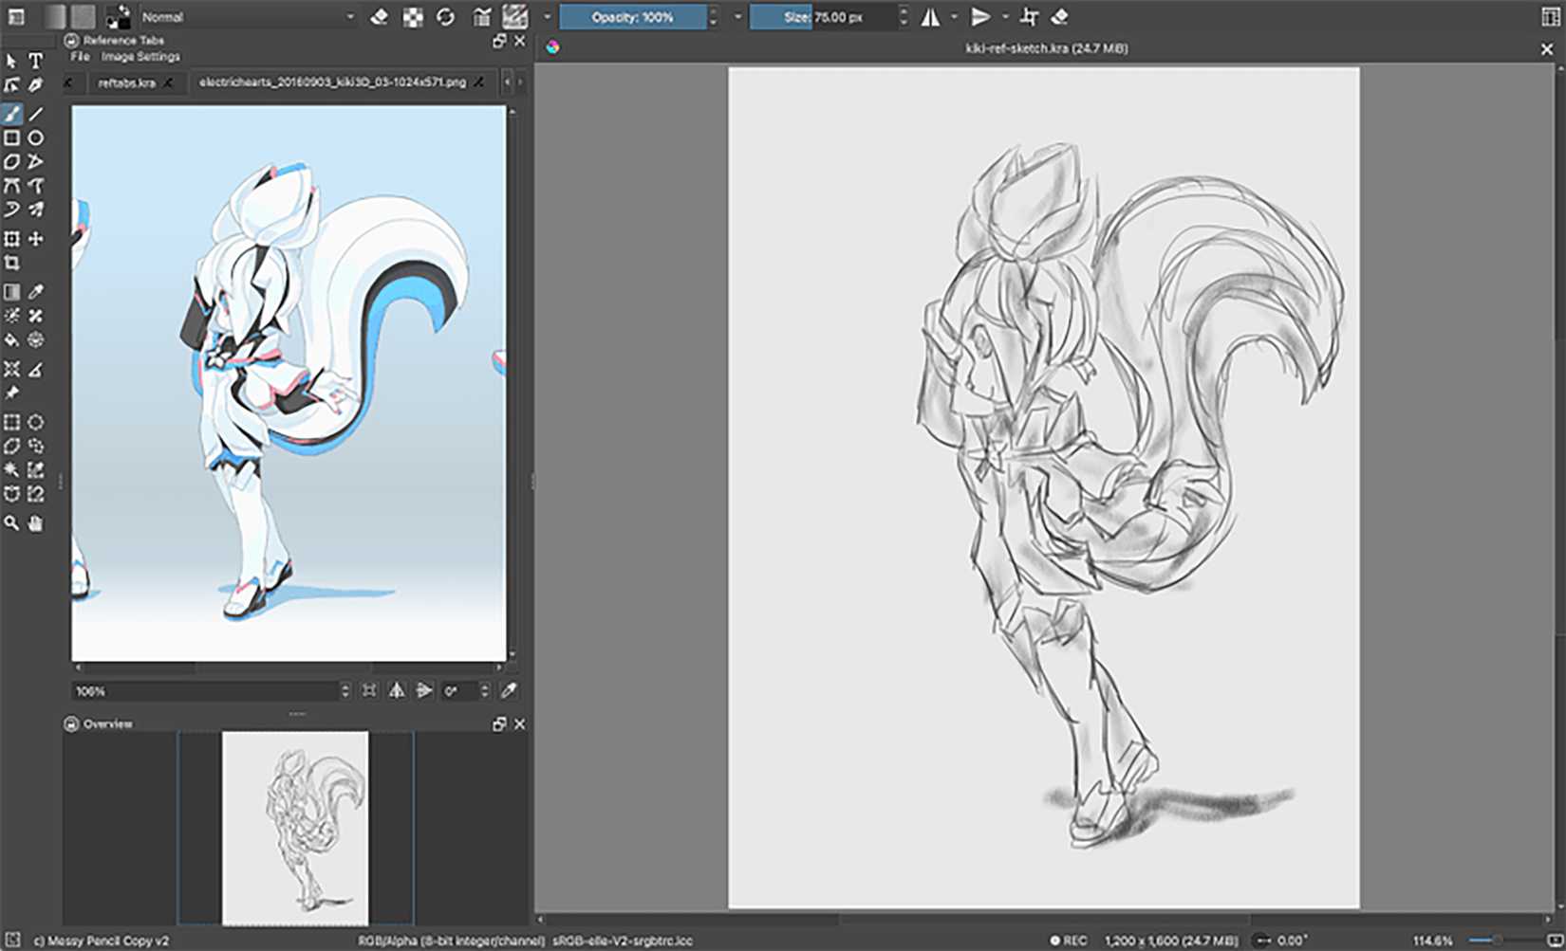Toggle preserve alpha mode
This screenshot has width=1566, height=951.
point(413,16)
